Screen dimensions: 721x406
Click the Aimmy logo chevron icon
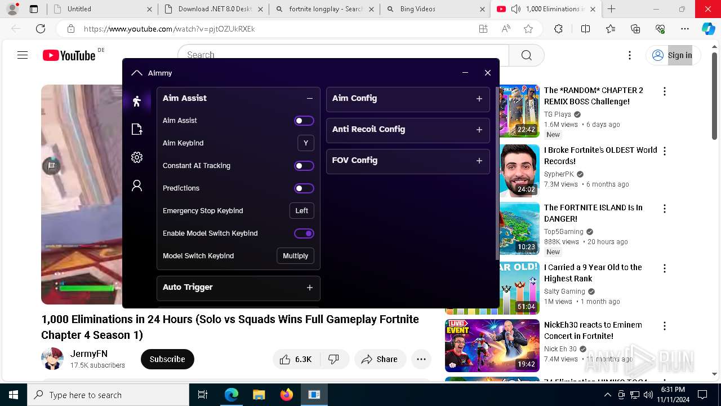pos(136,73)
